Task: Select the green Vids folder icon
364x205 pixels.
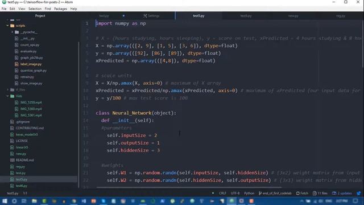Action: tap(13, 96)
